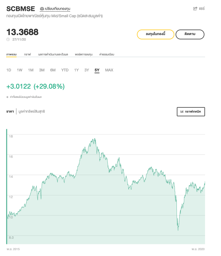Switch chart range to 1M
This screenshot has width=221, height=256.
point(31,70)
